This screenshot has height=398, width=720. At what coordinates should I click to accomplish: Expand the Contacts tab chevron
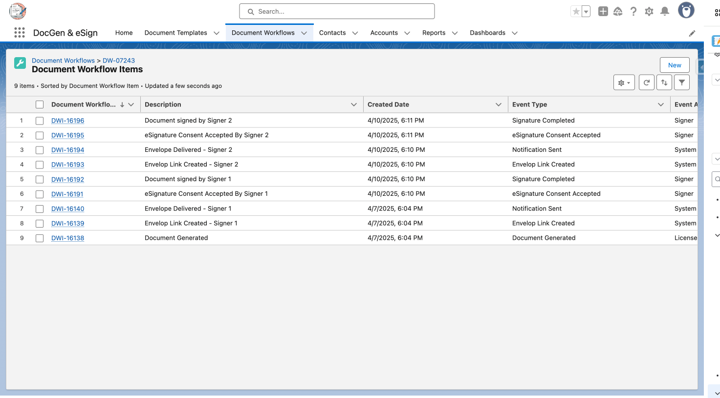(355, 33)
